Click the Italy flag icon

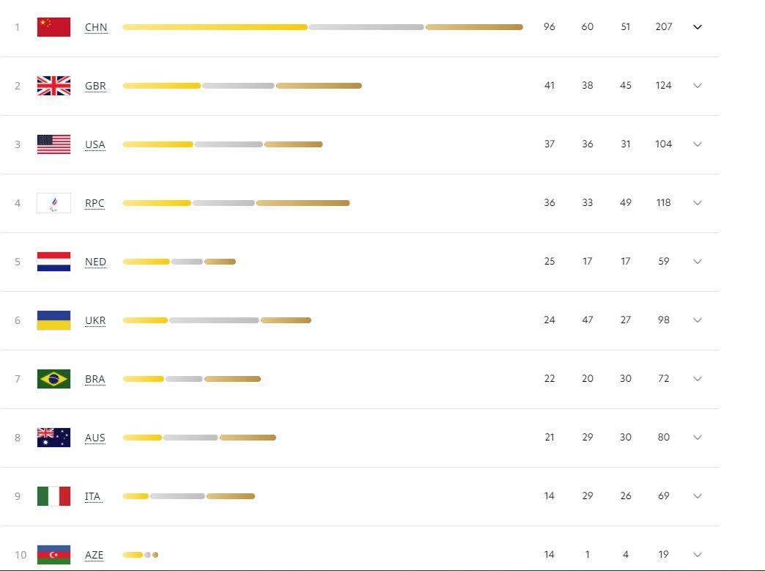pyautogui.click(x=53, y=496)
